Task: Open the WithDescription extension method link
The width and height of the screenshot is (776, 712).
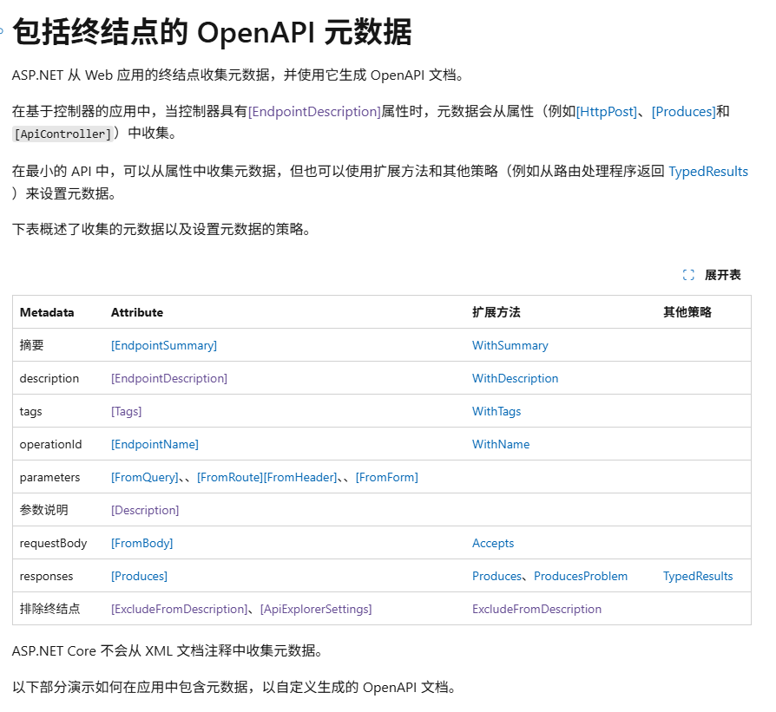Action: pyautogui.click(x=515, y=378)
